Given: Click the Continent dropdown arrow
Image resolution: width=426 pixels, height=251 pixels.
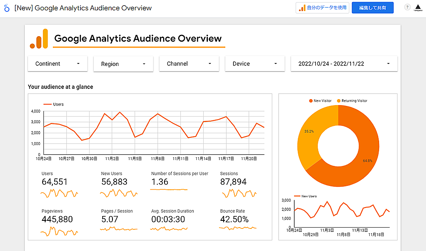Looking at the screenshot, I should click(x=78, y=64).
